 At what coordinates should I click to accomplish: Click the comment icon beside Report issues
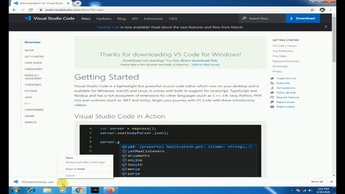click(272, 102)
